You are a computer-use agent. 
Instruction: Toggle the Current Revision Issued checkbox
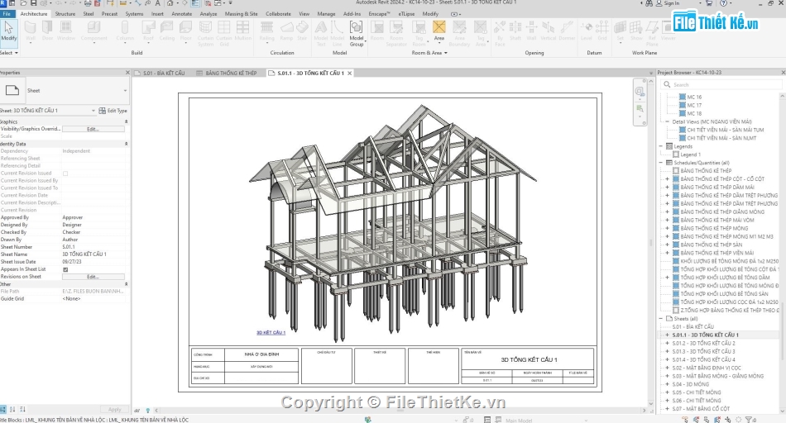pyautogui.click(x=65, y=173)
